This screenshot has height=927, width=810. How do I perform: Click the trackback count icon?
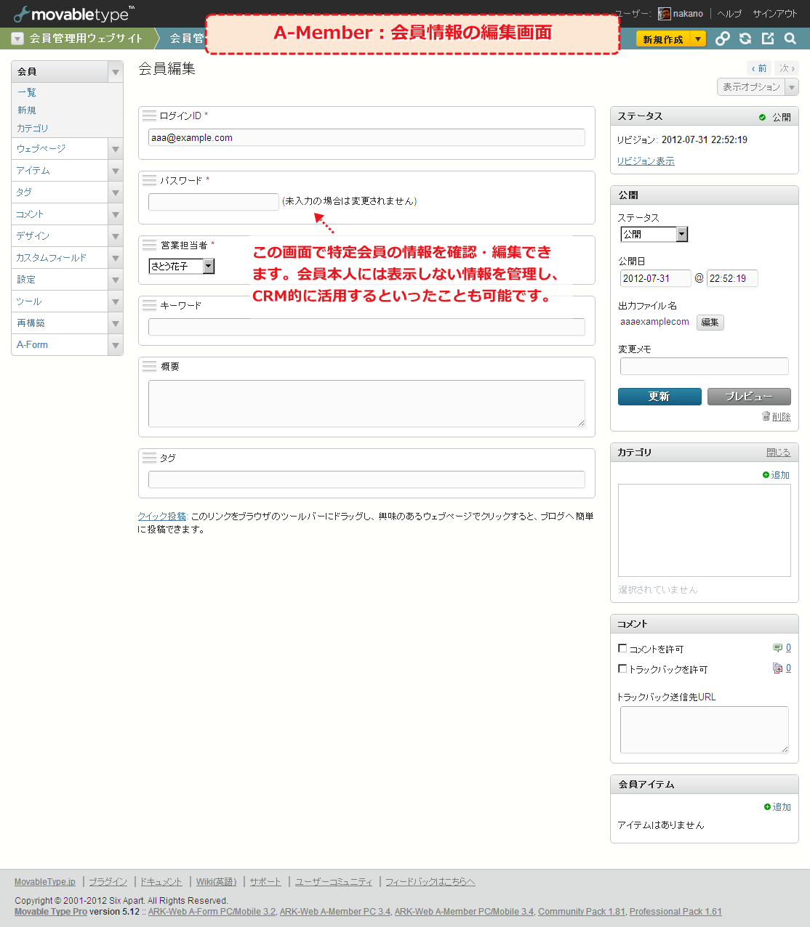click(777, 668)
